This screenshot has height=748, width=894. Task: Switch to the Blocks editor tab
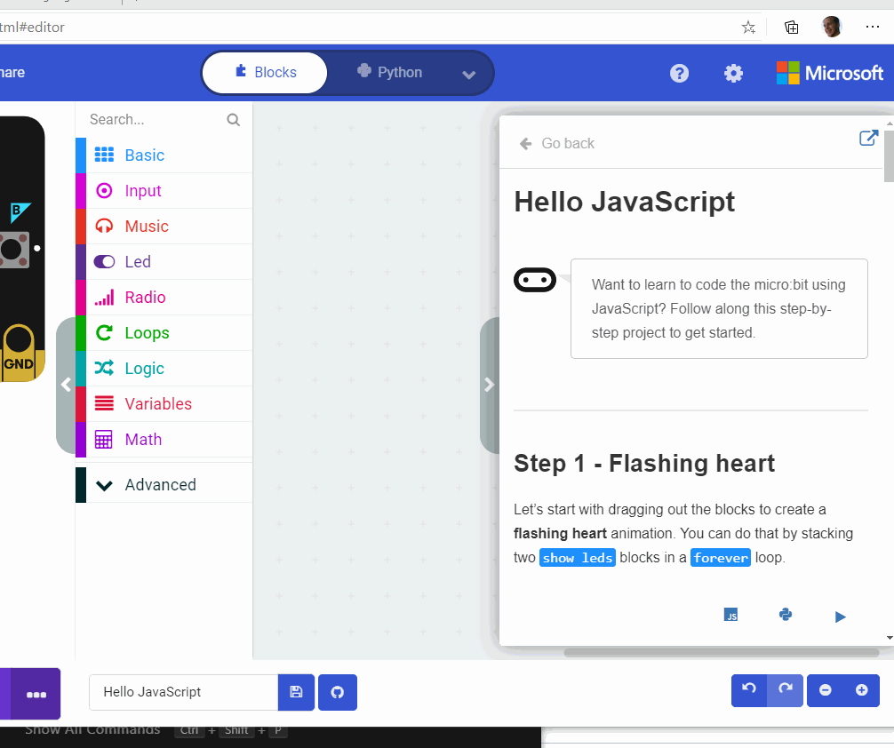click(x=265, y=73)
